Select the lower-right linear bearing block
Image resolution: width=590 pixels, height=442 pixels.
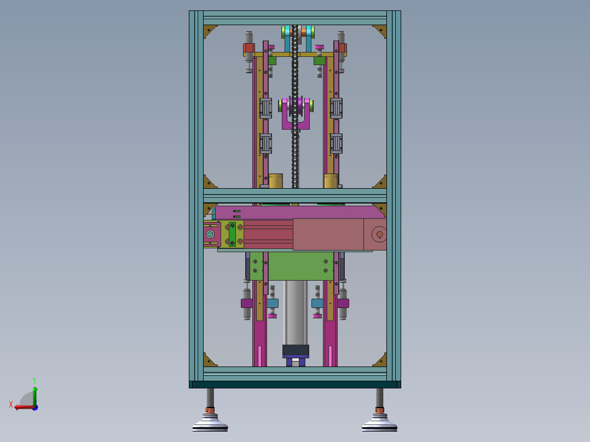click(336, 143)
